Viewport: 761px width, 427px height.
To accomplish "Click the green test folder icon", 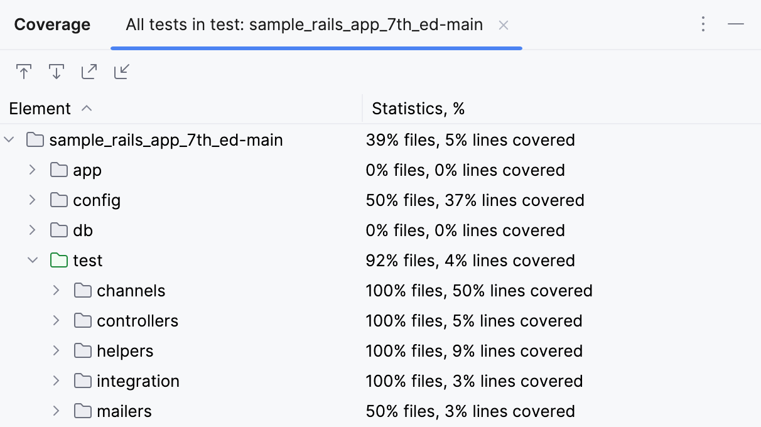I will click(x=59, y=260).
